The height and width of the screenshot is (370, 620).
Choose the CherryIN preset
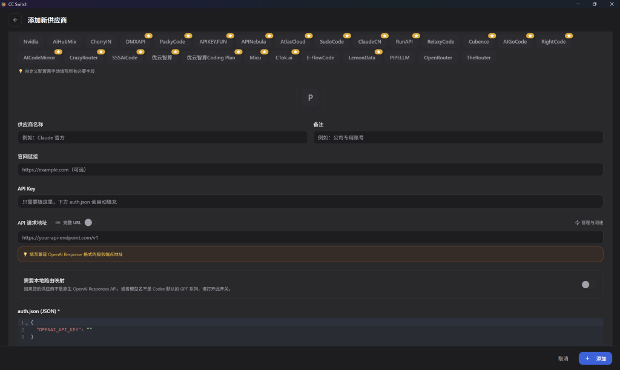coord(101,42)
